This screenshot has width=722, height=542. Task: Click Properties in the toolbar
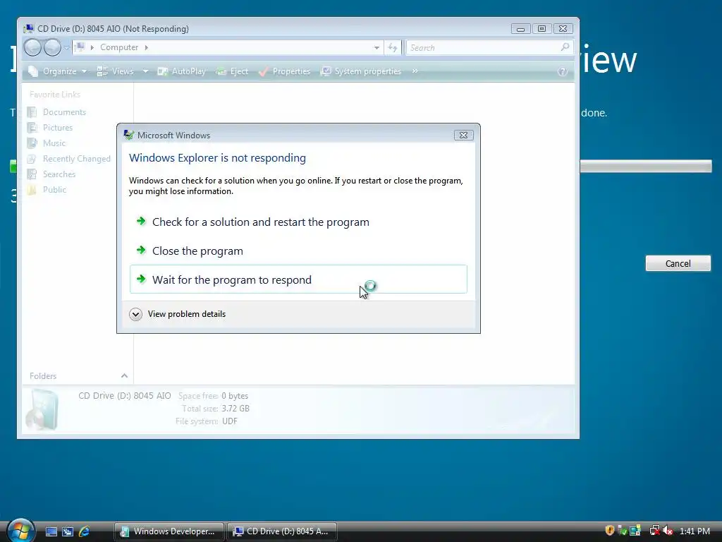[x=284, y=71]
